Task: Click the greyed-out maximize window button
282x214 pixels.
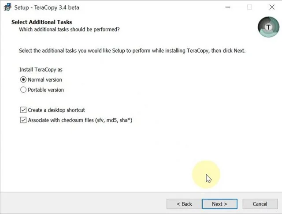Action: coord(249,8)
